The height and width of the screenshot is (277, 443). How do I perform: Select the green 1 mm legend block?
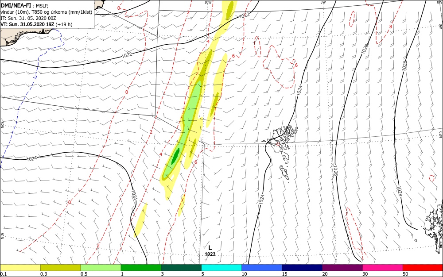141,268
